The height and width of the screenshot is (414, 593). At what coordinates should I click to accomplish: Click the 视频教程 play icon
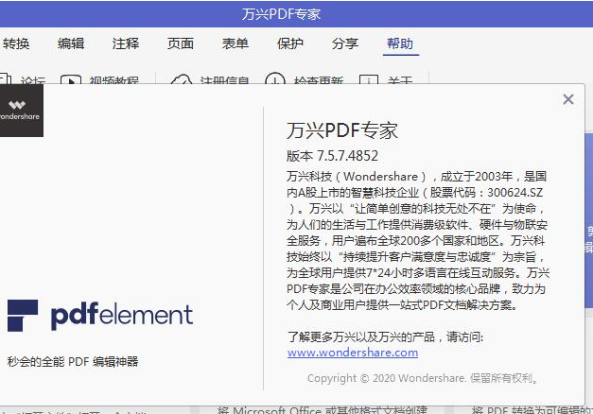tap(71, 79)
